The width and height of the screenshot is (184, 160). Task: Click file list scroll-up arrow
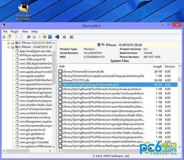179,66
